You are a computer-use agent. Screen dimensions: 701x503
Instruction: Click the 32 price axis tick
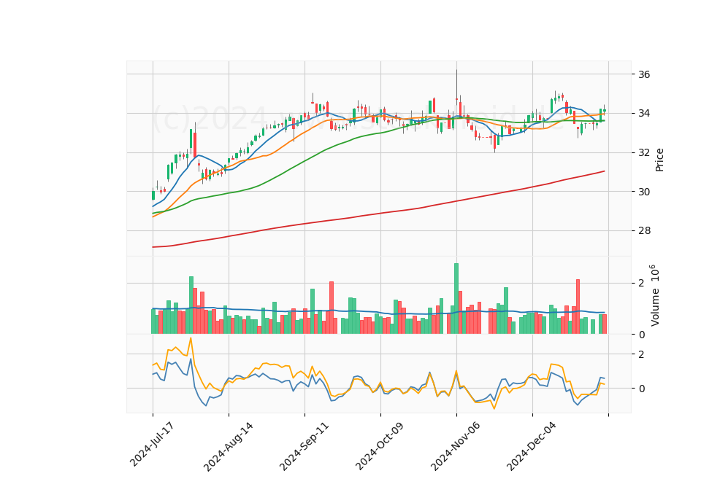pos(644,152)
